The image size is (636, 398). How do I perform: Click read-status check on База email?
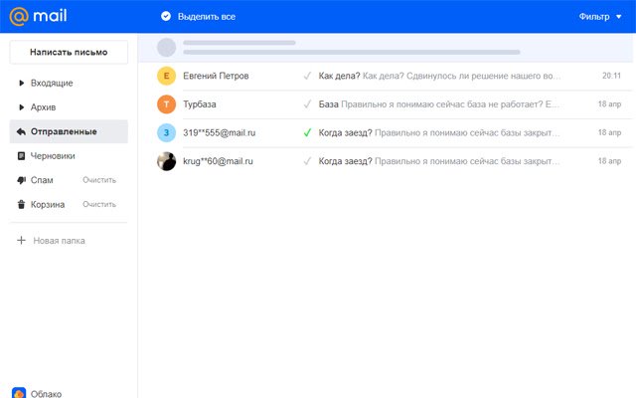[x=307, y=104]
